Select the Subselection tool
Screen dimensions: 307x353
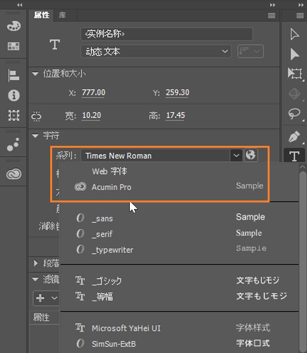[x=295, y=54]
